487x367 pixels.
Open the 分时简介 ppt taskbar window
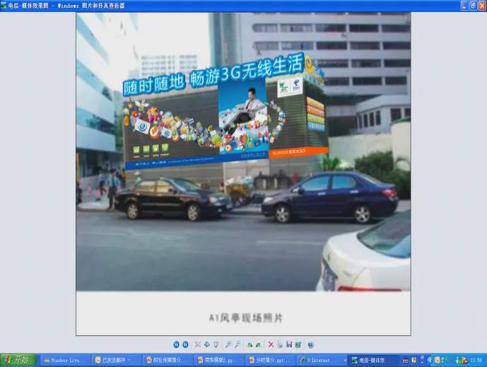coord(270,360)
